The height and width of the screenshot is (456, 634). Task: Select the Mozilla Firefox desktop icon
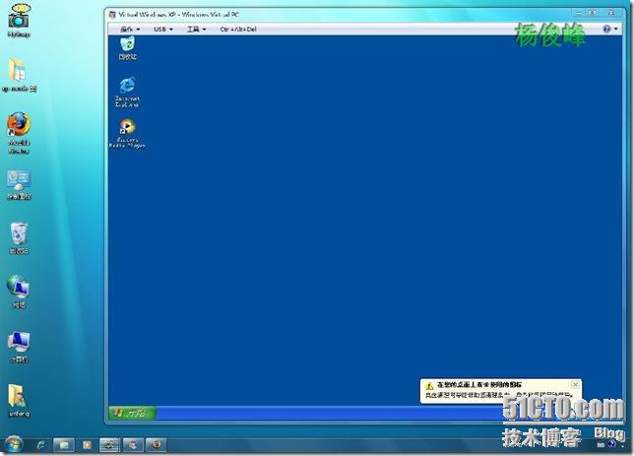point(19,134)
